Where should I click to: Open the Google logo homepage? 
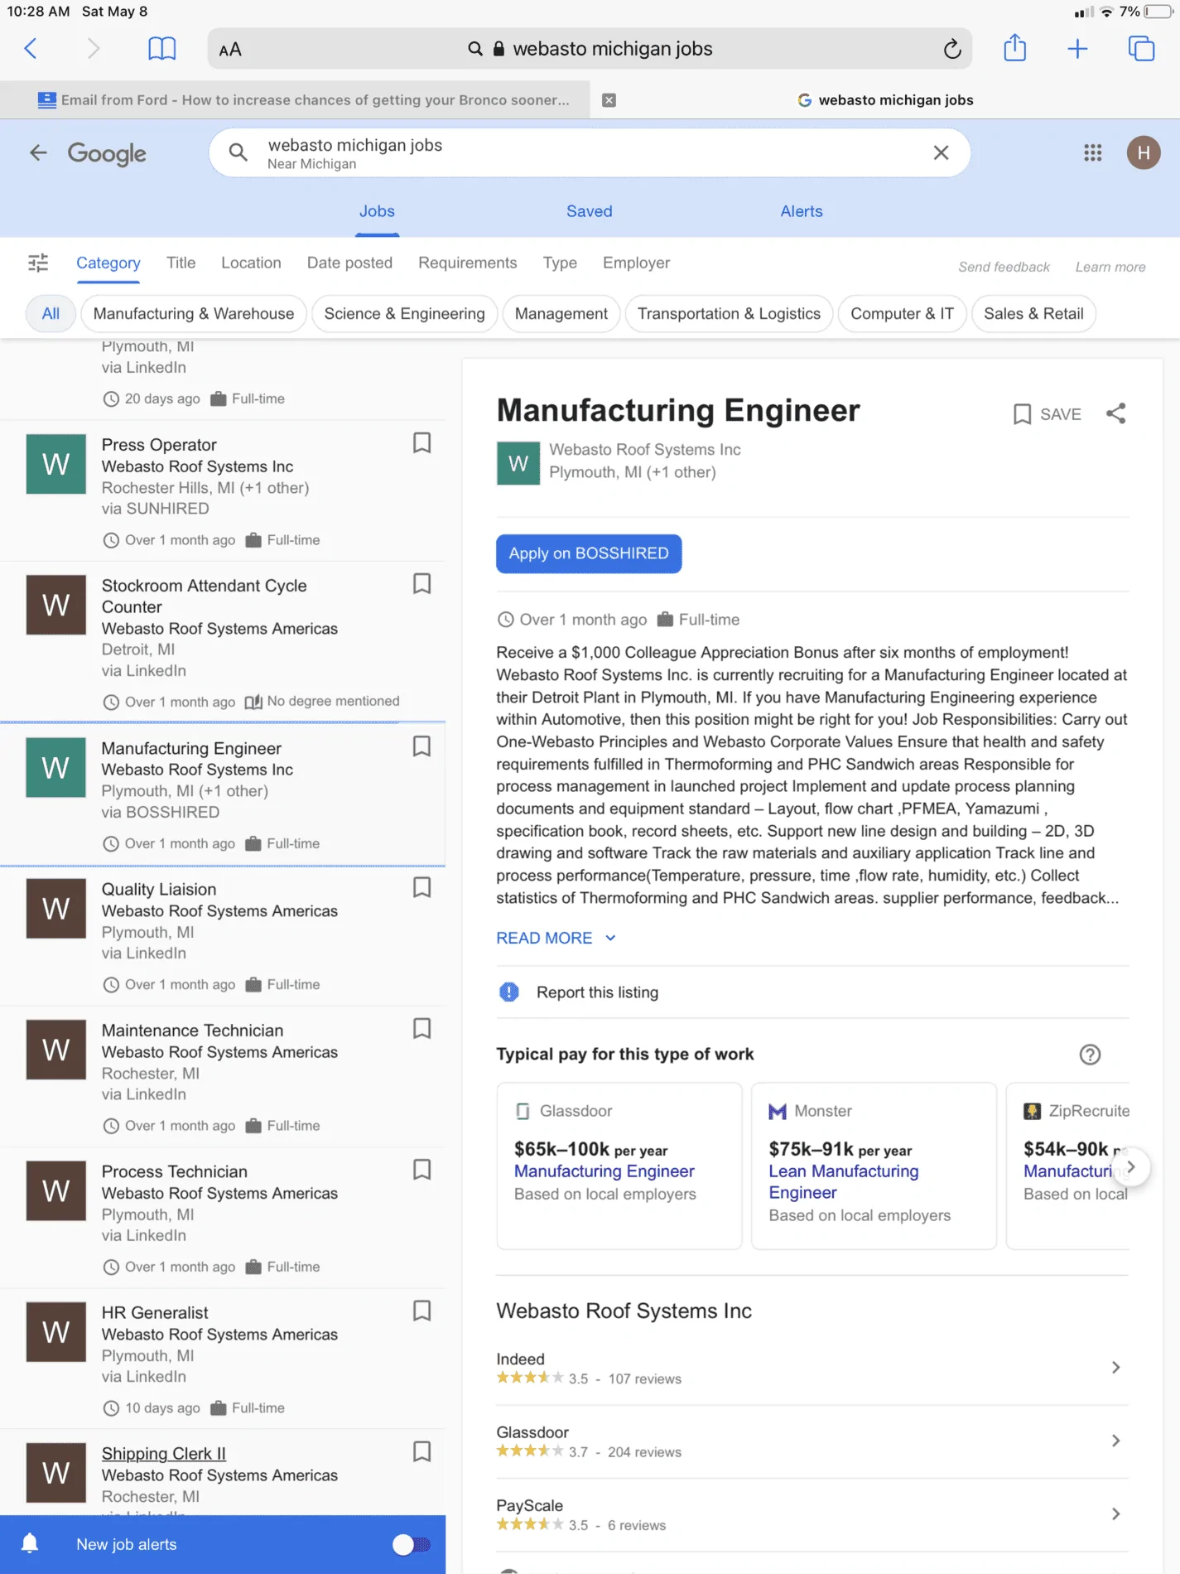(x=107, y=153)
